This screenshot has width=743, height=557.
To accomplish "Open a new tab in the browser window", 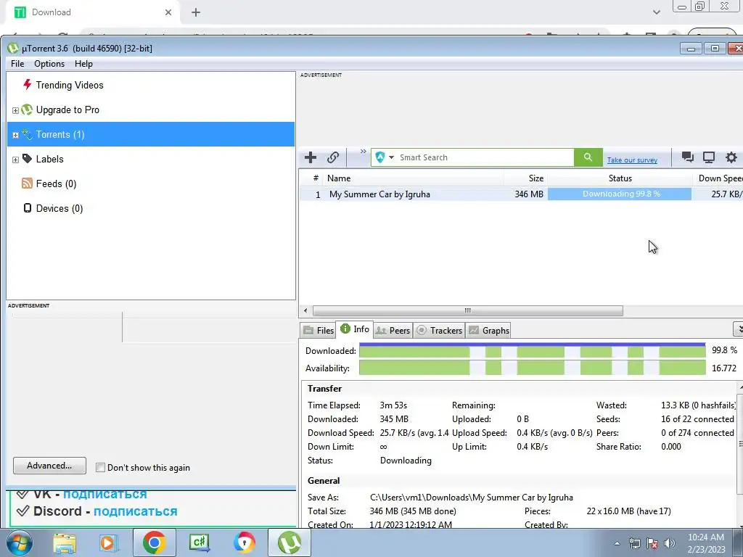I will (196, 13).
